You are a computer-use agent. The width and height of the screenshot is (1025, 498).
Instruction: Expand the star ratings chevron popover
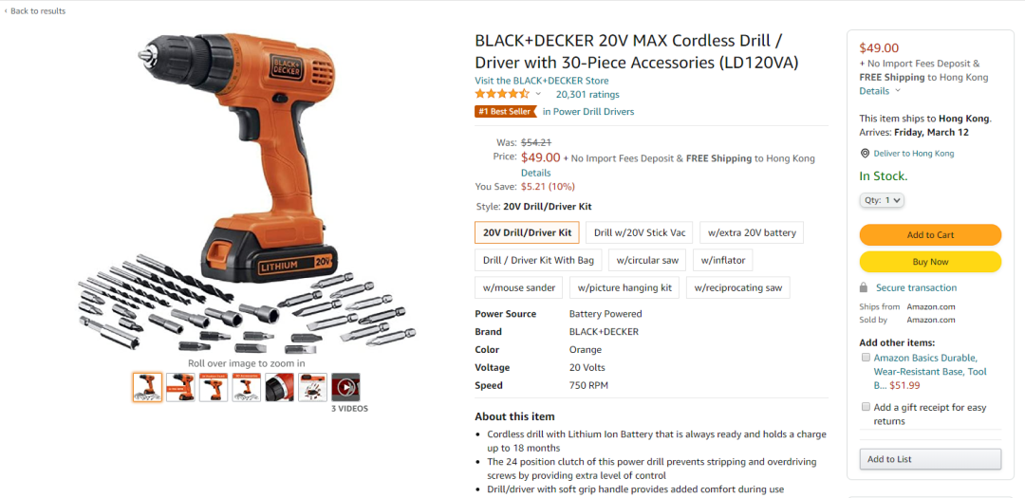coord(538,94)
